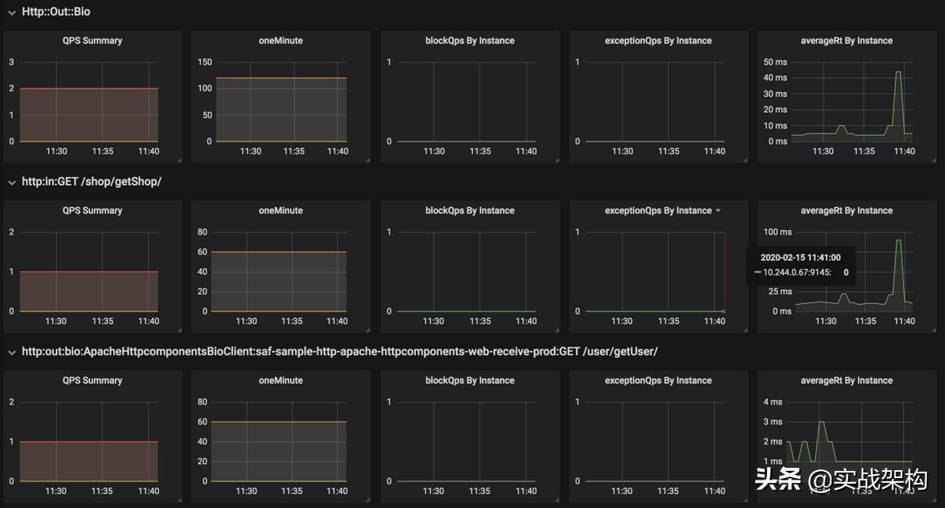Open the http:out:bio ApacheHttpcomponentsBioClient getUser row title
The width and height of the screenshot is (945, 508).
[339, 352]
